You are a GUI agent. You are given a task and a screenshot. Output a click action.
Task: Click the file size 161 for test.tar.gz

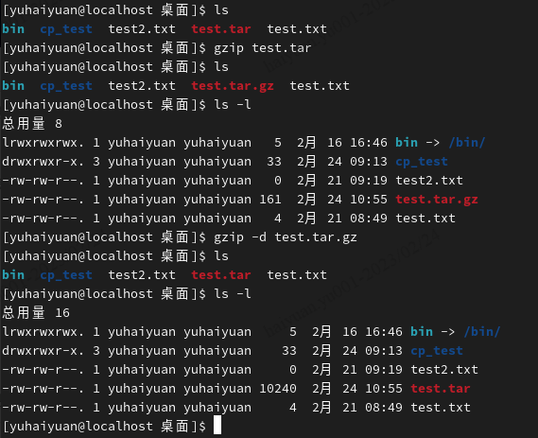[x=270, y=200]
